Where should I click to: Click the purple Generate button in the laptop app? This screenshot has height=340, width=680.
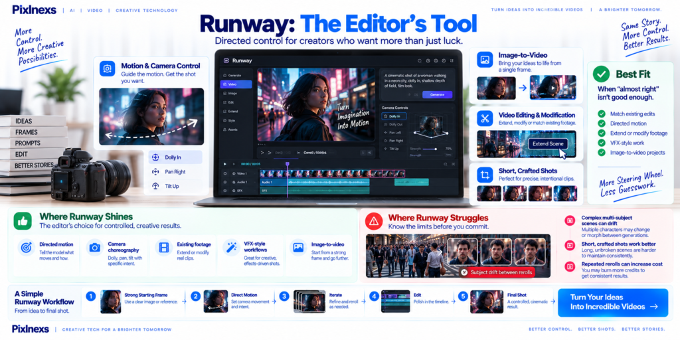(x=437, y=94)
